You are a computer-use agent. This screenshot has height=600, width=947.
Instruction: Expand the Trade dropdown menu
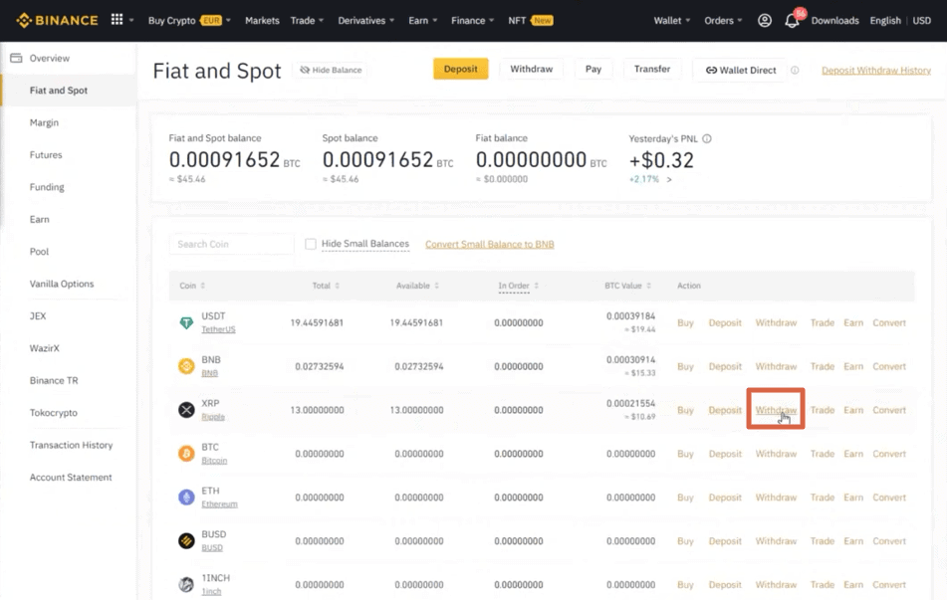pos(307,21)
